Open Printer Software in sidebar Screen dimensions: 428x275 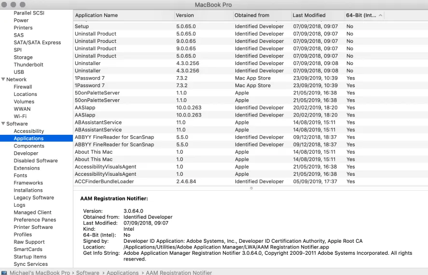[x=33, y=227]
